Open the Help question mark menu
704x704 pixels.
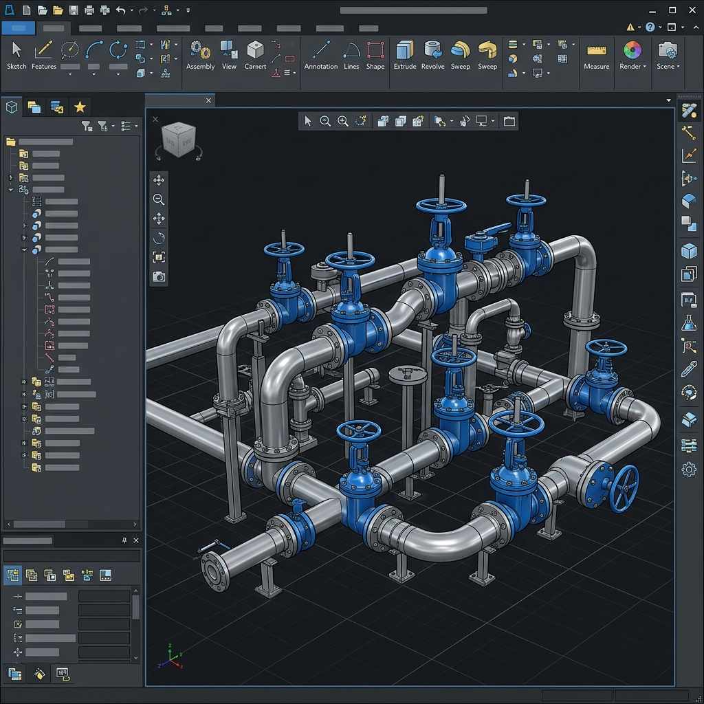(650, 27)
